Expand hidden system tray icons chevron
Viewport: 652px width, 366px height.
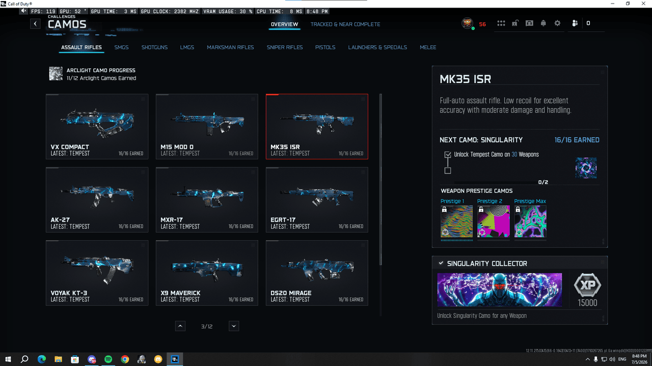coord(588,359)
